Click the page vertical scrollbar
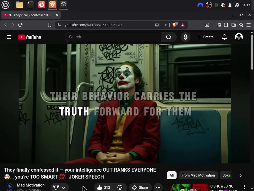254x191 pixels. coord(252,52)
